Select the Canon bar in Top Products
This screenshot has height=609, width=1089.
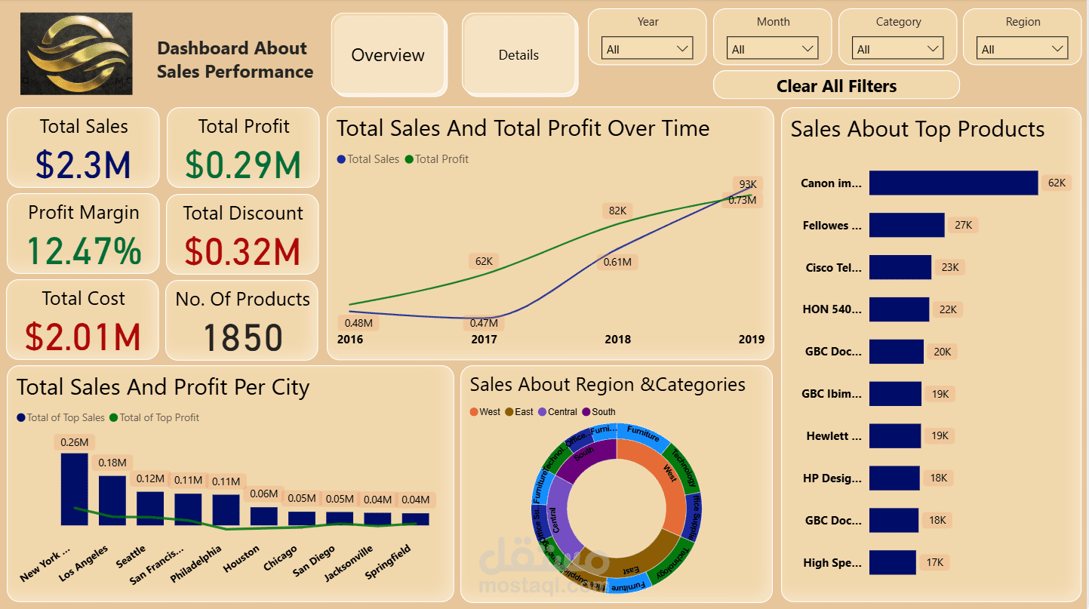coord(952,183)
